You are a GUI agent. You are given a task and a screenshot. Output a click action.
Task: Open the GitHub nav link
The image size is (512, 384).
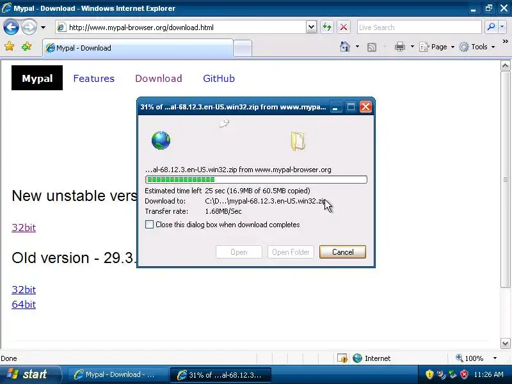[219, 78]
